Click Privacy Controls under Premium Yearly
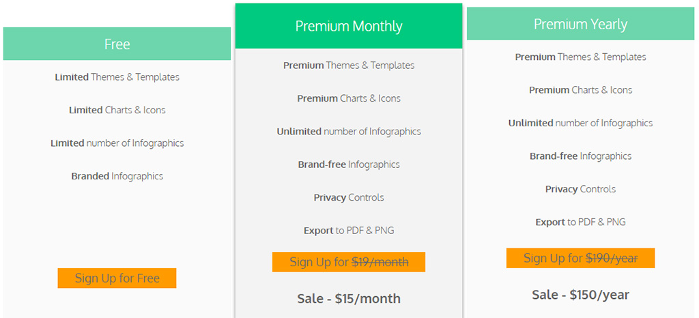This screenshot has height=318, width=699. click(580, 189)
